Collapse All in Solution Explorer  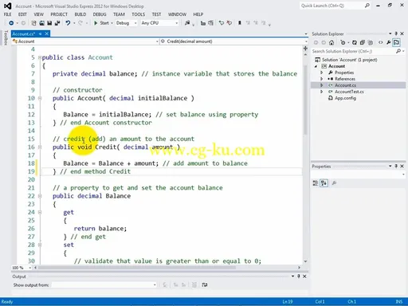tap(363, 42)
